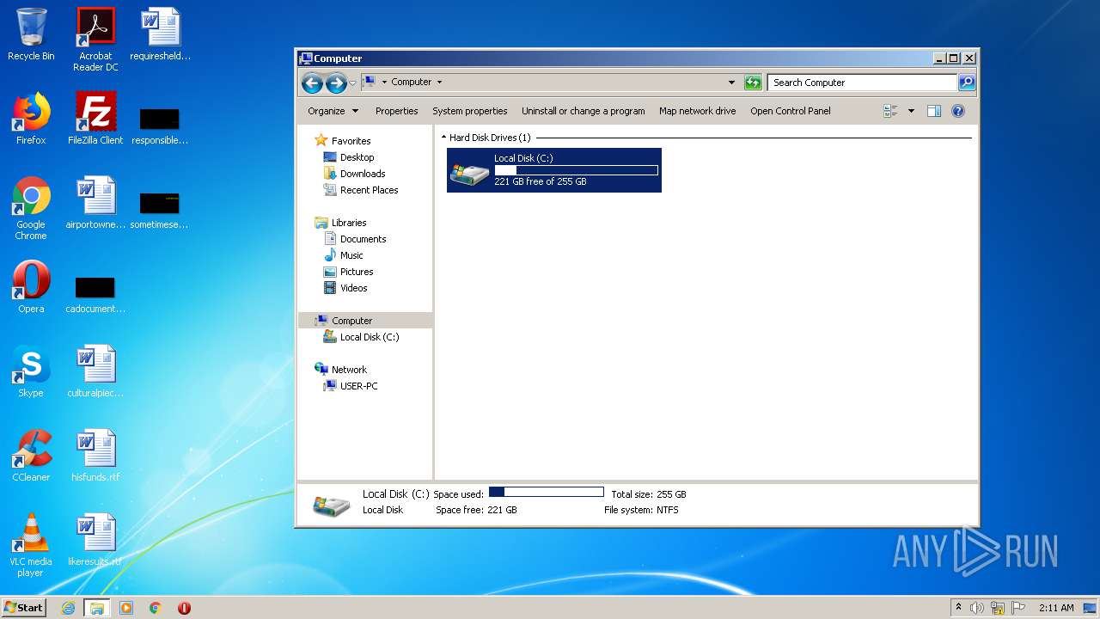Go forward with the Explorer Forward arrow
This screenshot has height=619, width=1100.
click(336, 83)
